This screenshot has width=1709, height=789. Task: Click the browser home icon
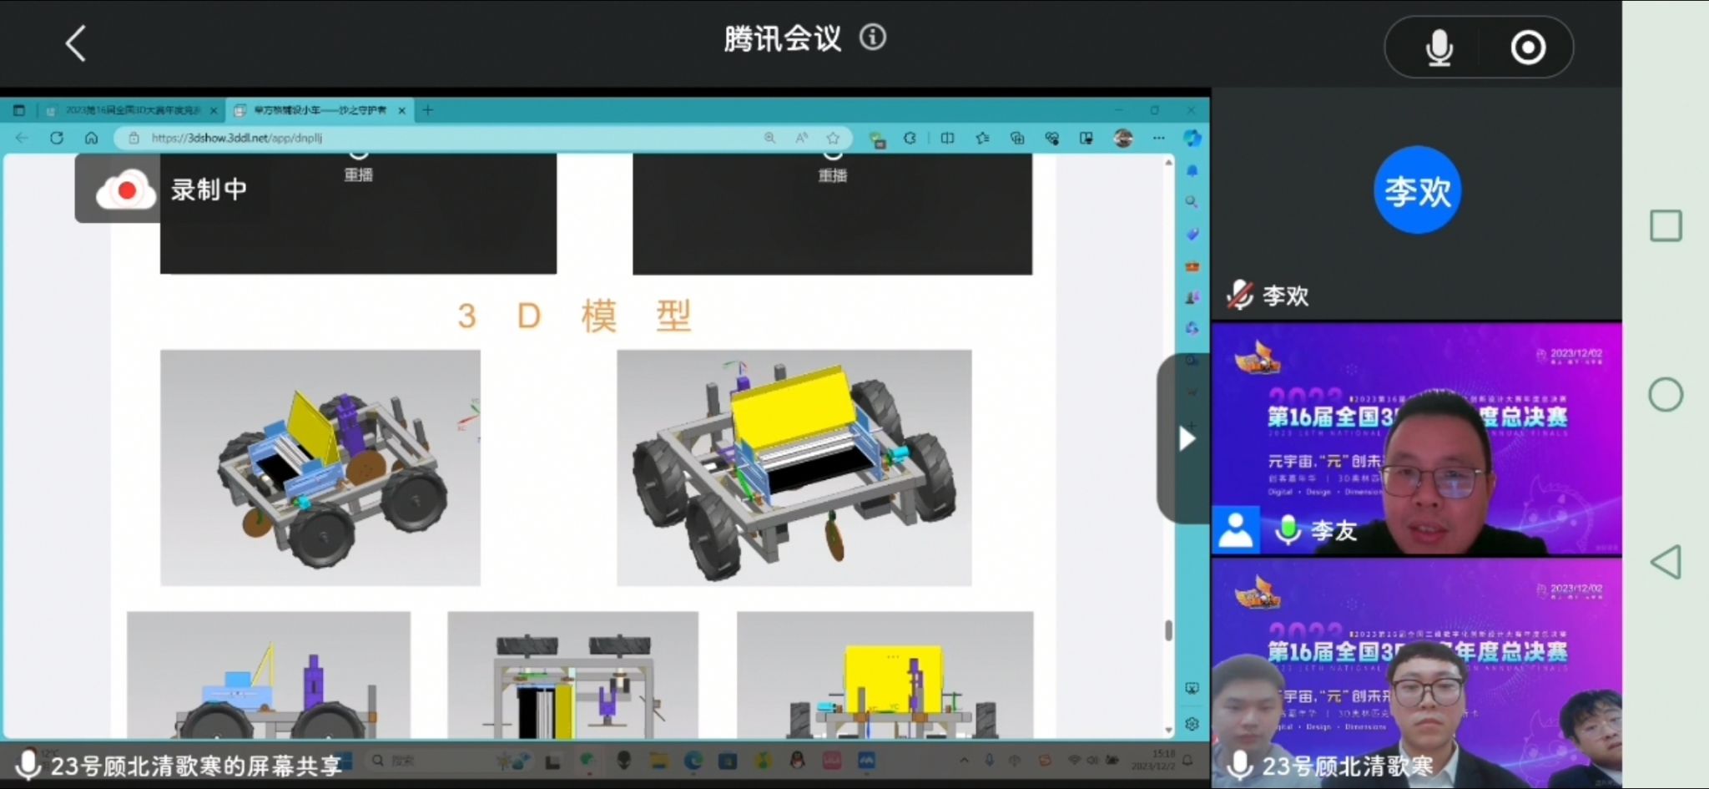[92, 138]
